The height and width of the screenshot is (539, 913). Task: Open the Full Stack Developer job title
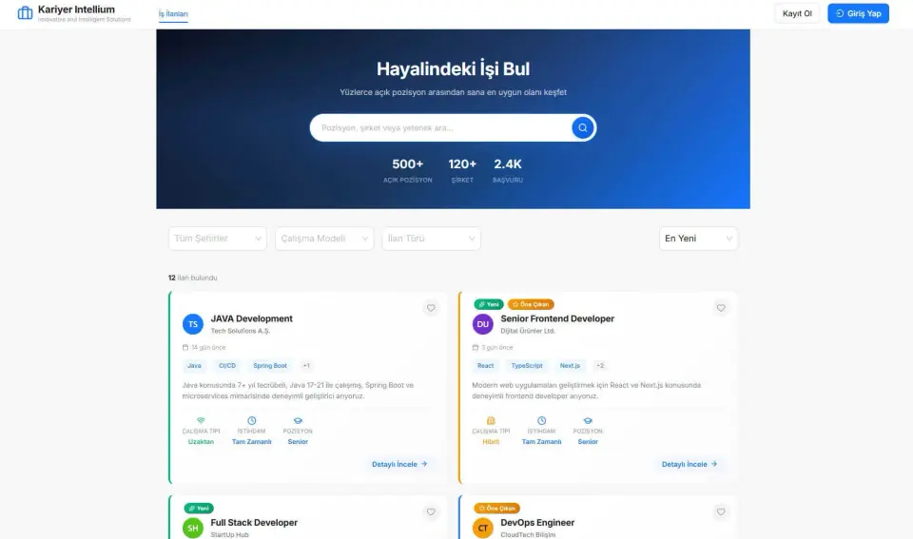click(254, 522)
